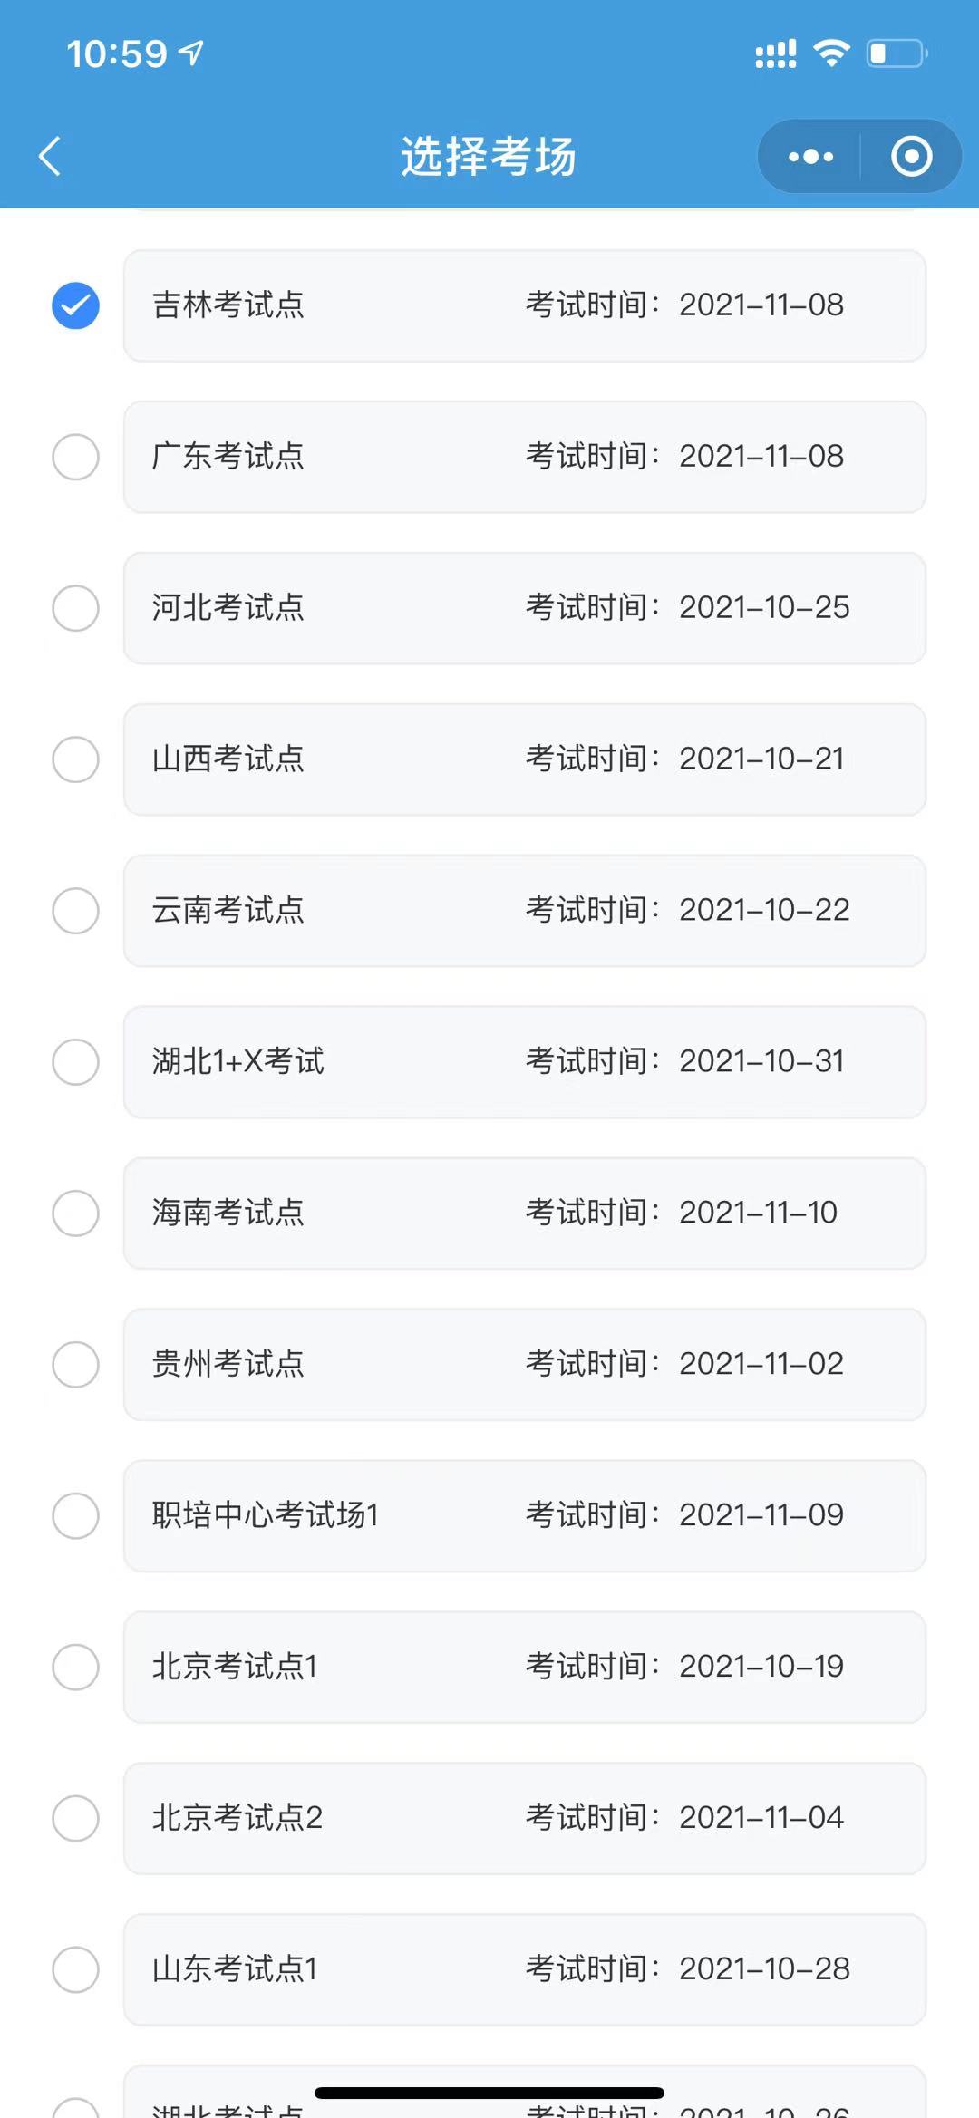Choose the 贵州考试点 radio button
979x2118 pixels.
pos(75,1365)
